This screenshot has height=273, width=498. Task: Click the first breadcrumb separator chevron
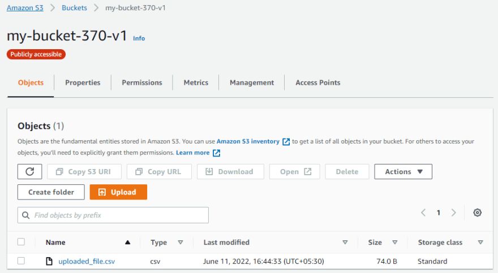pyautogui.click(x=53, y=8)
